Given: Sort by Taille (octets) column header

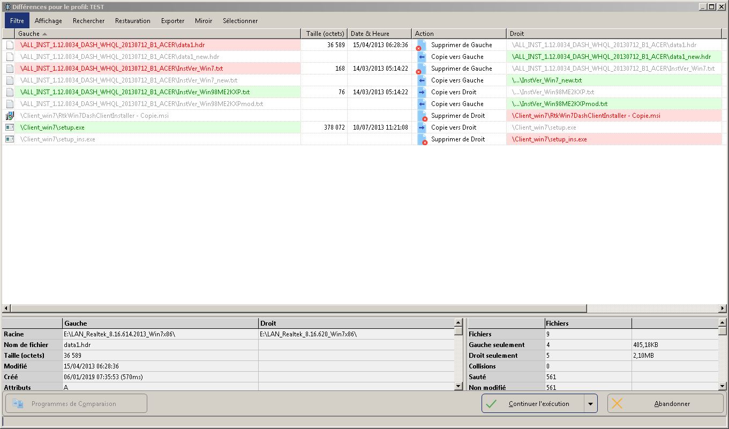Looking at the screenshot, I should [324, 34].
